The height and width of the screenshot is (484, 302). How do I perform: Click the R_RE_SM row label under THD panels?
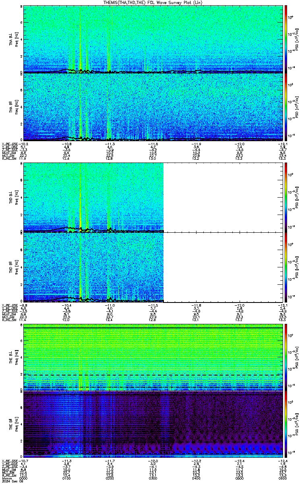[8, 320]
